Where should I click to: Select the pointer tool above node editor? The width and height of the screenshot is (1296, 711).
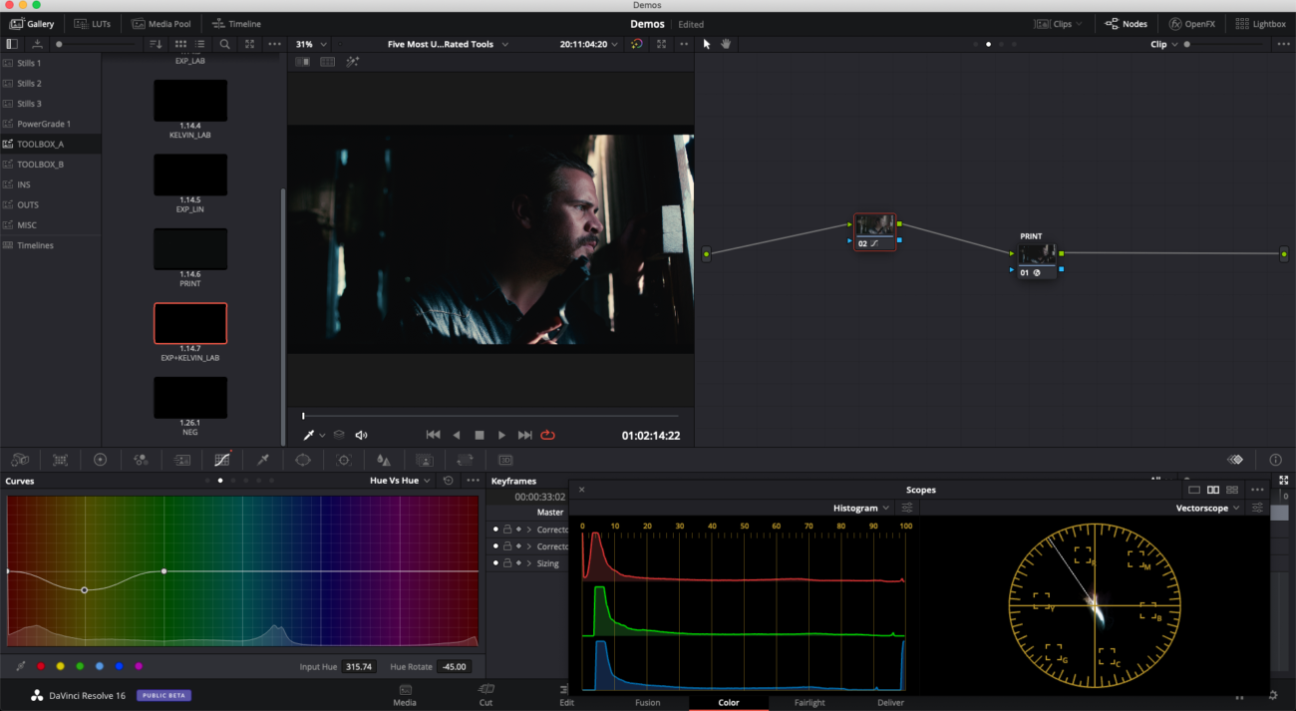tap(707, 44)
